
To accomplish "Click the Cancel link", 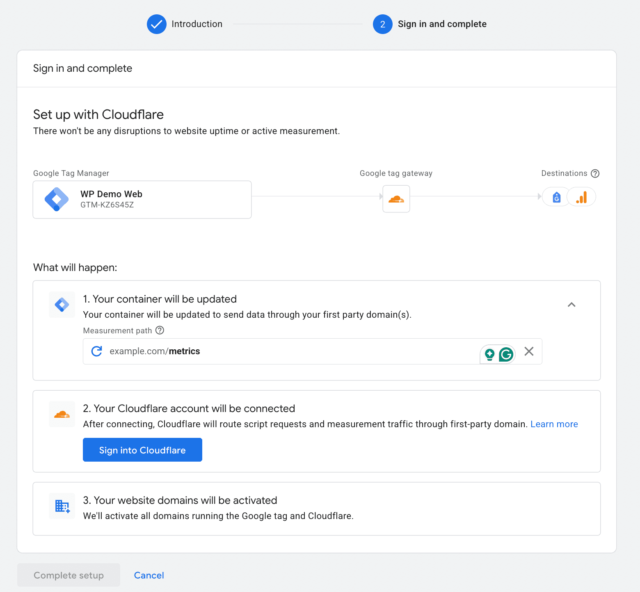I will coord(149,575).
